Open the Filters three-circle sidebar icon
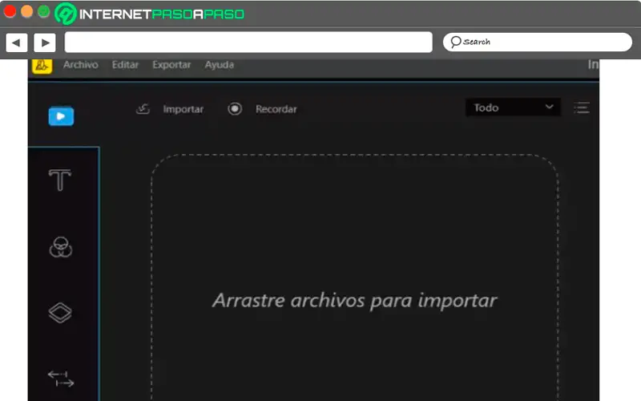Image resolution: width=641 pixels, height=401 pixels. pos(61,247)
